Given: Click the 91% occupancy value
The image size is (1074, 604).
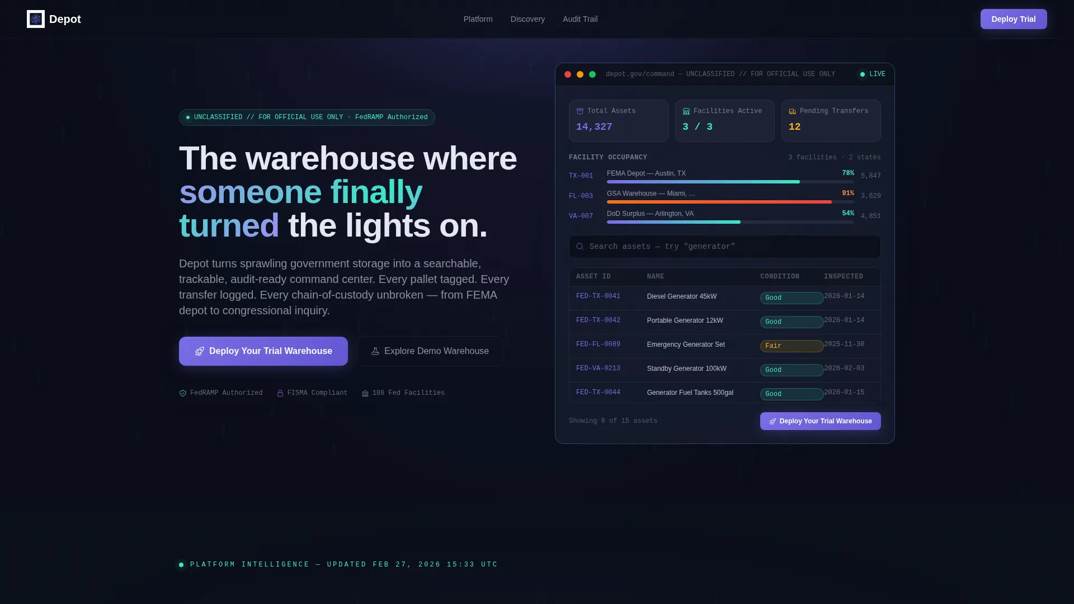Looking at the screenshot, I should (x=848, y=194).
